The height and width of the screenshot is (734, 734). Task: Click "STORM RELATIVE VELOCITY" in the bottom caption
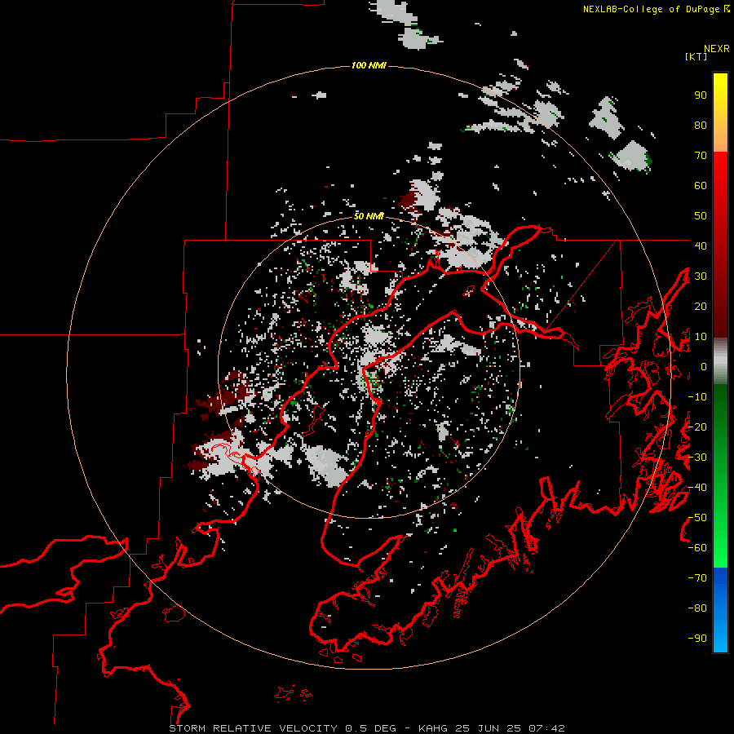[x=253, y=728]
